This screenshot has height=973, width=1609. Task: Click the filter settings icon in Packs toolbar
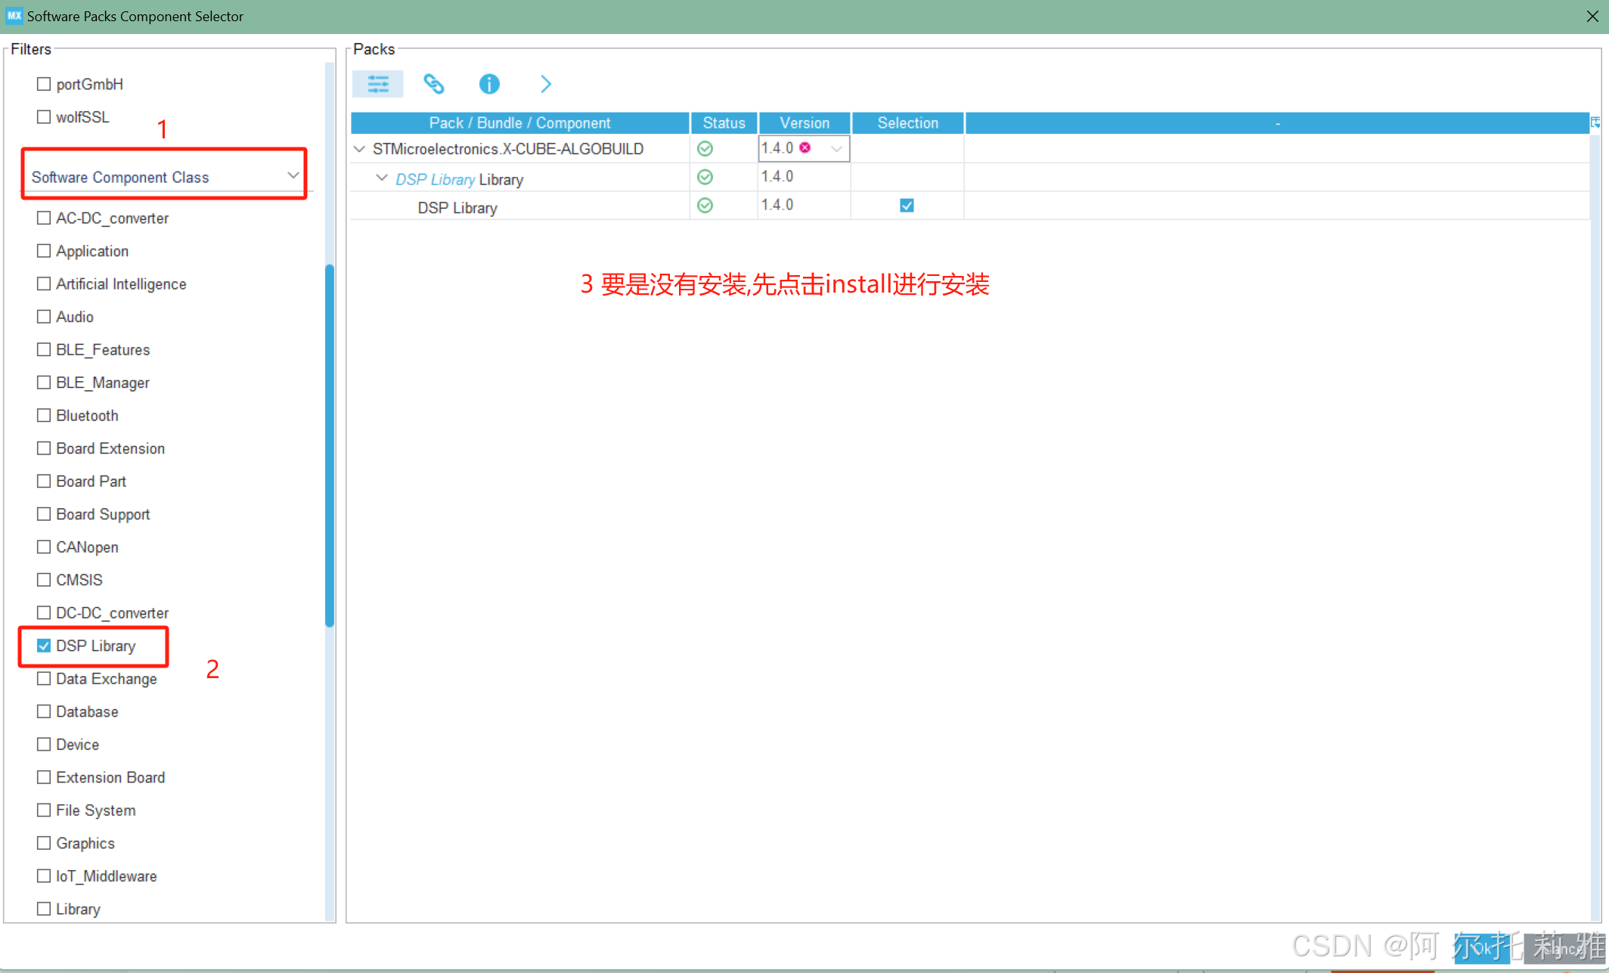coord(378,84)
